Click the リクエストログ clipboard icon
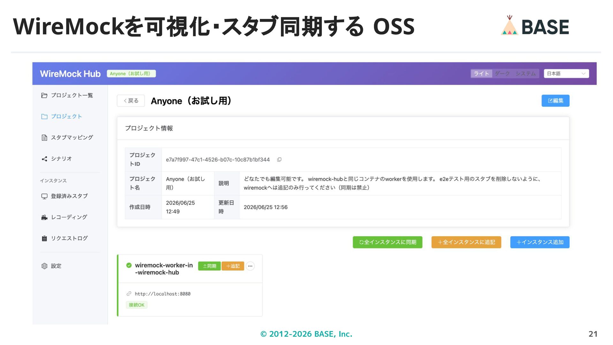 [44, 239]
